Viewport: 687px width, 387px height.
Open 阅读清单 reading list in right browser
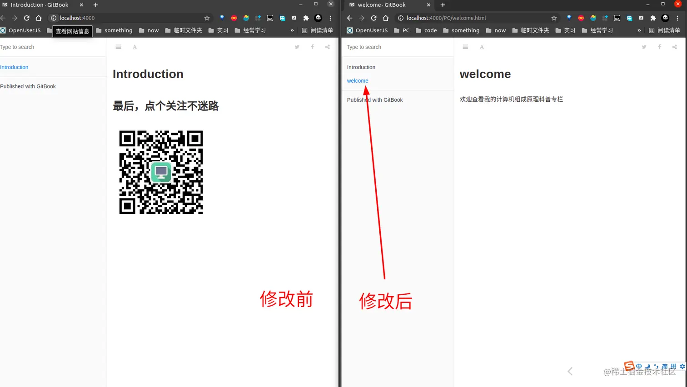(665, 30)
